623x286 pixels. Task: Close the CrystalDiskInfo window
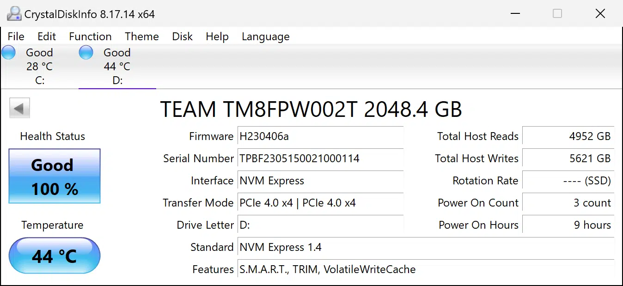pyautogui.click(x=600, y=13)
